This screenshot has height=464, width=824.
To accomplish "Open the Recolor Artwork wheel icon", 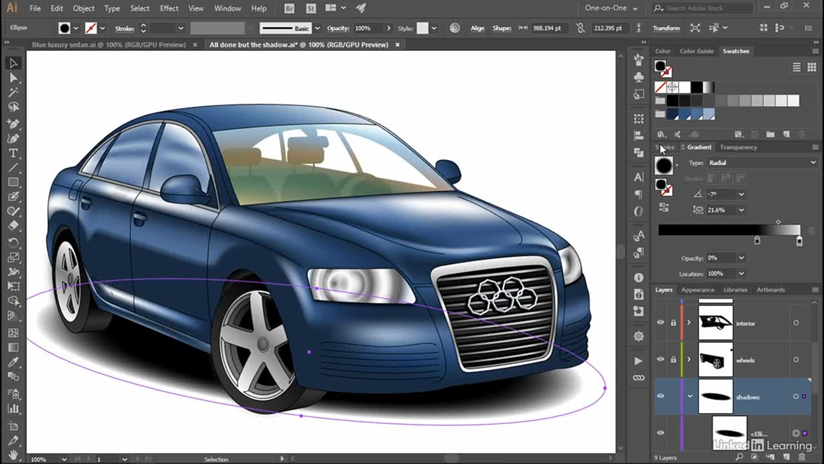I will tap(455, 28).
